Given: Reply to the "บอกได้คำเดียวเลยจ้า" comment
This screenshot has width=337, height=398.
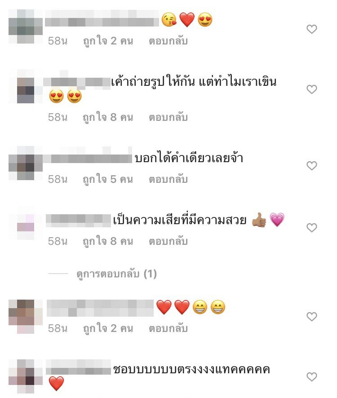Looking at the screenshot, I should 168,179.
